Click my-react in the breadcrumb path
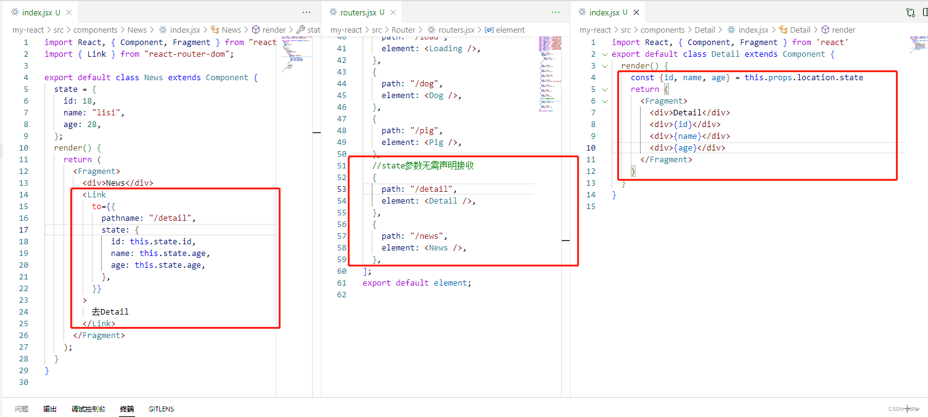928x417 pixels. point(28,30)
